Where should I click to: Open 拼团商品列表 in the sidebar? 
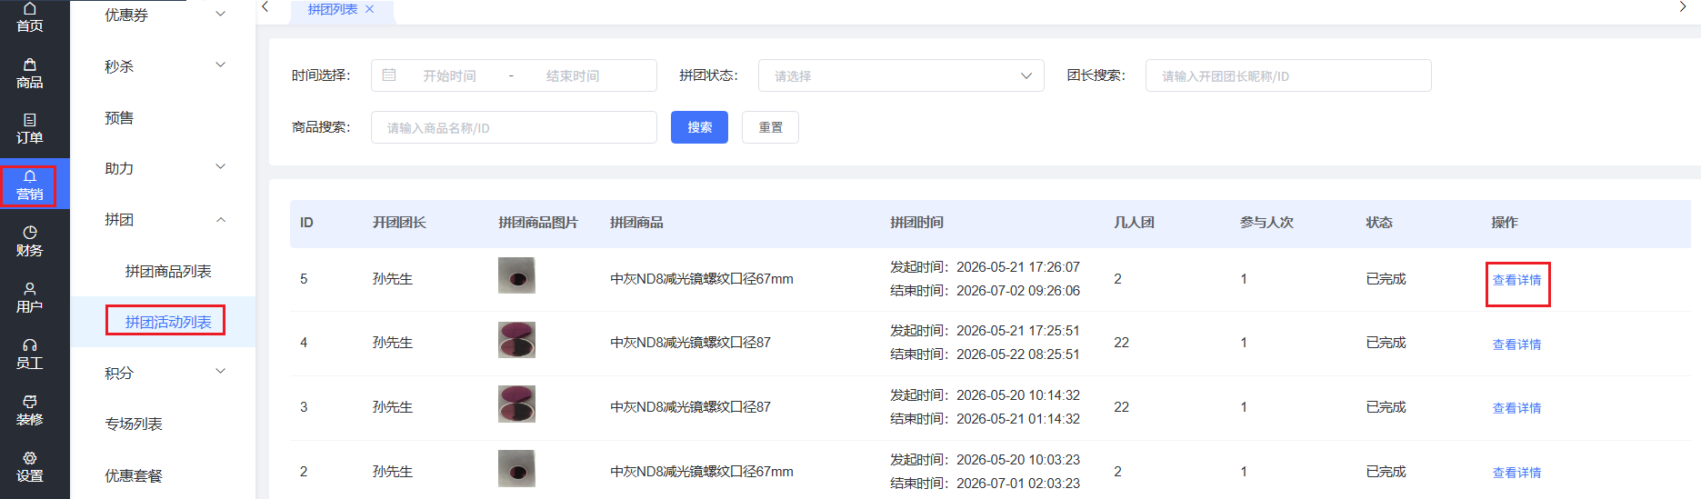coord(168,271)
